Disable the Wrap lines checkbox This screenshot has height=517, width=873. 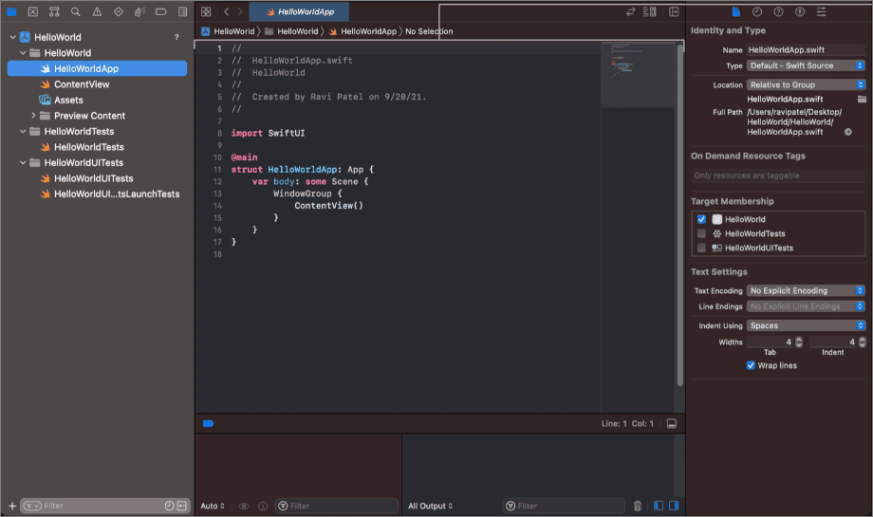751,365
